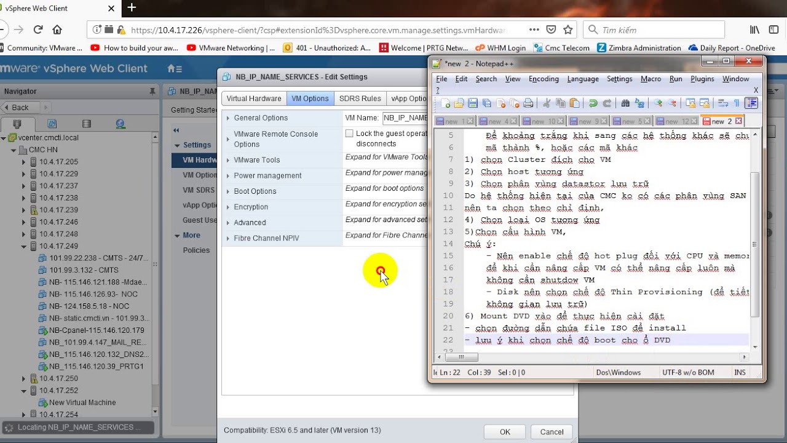787x443 pixels.
Task: Click Open file icon in Notepad++ toolbar
Action: 459,103
